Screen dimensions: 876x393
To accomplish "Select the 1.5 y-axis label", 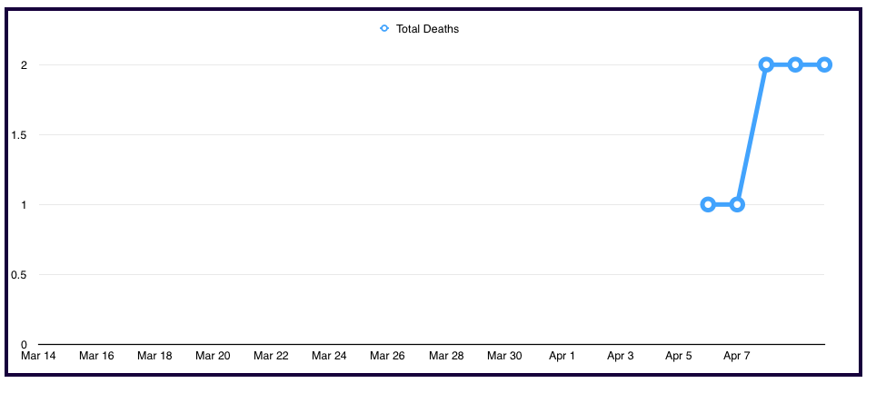I will (20, 135).
